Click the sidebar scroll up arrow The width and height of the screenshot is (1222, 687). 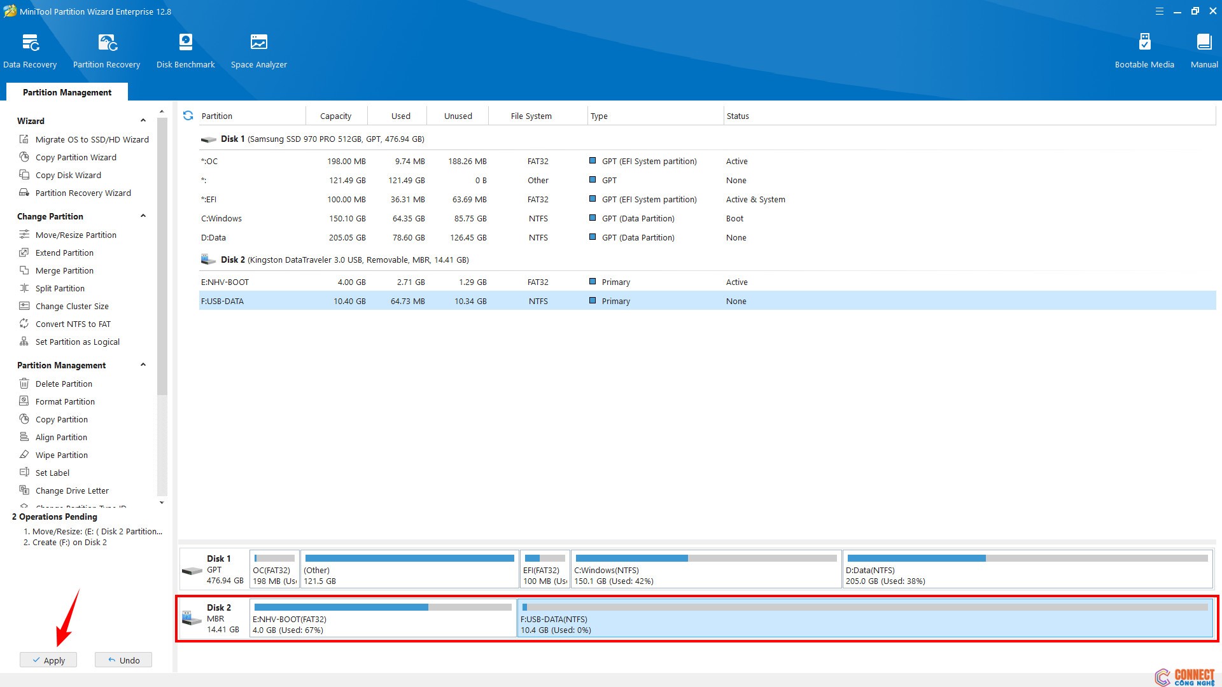point(162,111)
